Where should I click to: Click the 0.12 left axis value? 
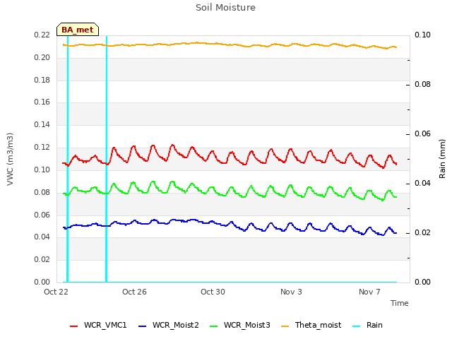(42, 148)
